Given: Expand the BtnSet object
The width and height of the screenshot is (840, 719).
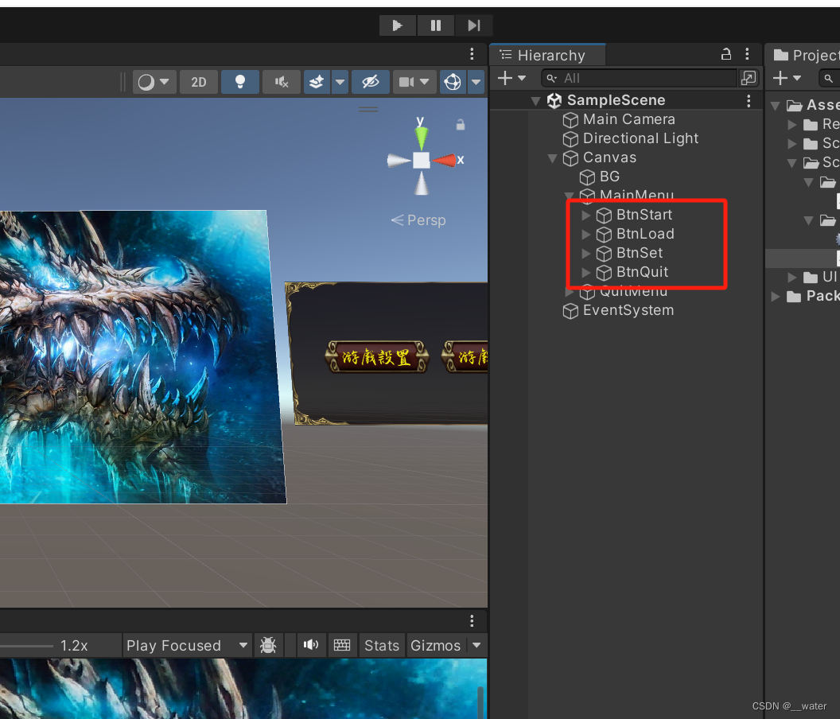Looking at the screenshot, I should pos(585,253).
